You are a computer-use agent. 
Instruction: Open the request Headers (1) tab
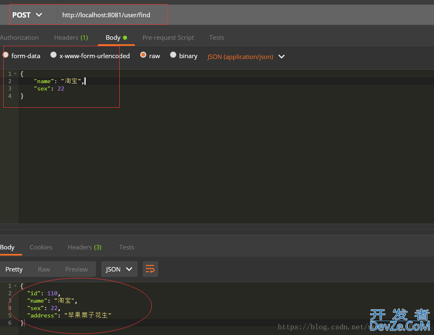(71, 38)
